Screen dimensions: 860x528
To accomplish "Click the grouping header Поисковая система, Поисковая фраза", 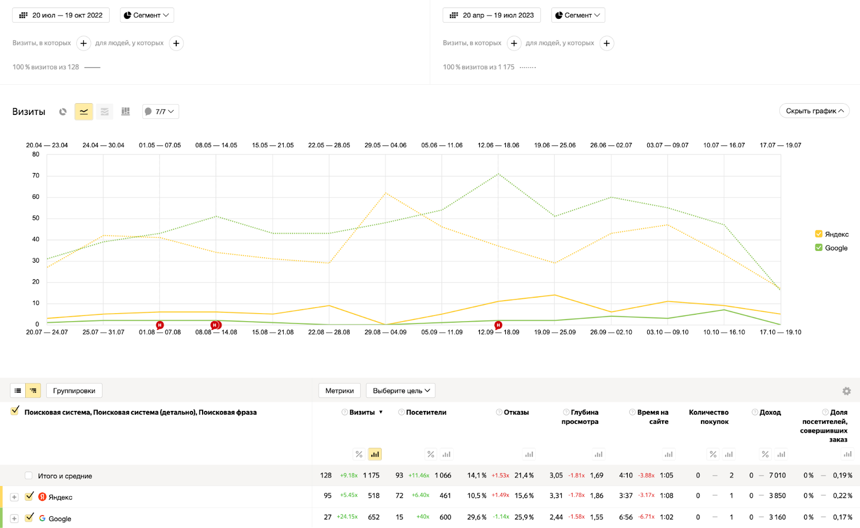I will [140, 413].
